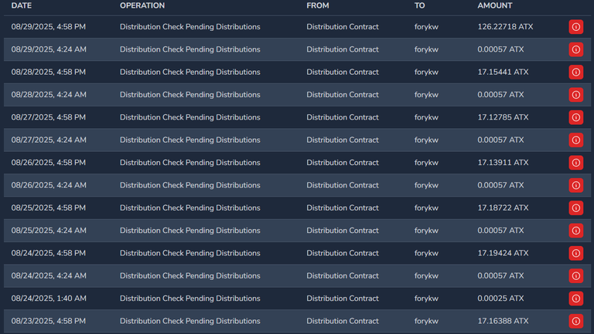This screenshot has width=594, height=334.
Task: View details of the 17.12785 ATX distribution
Action: point(575,117)
